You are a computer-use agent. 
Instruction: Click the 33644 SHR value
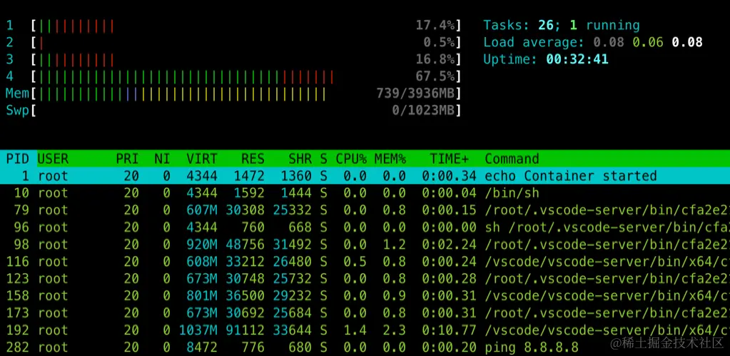293,330
